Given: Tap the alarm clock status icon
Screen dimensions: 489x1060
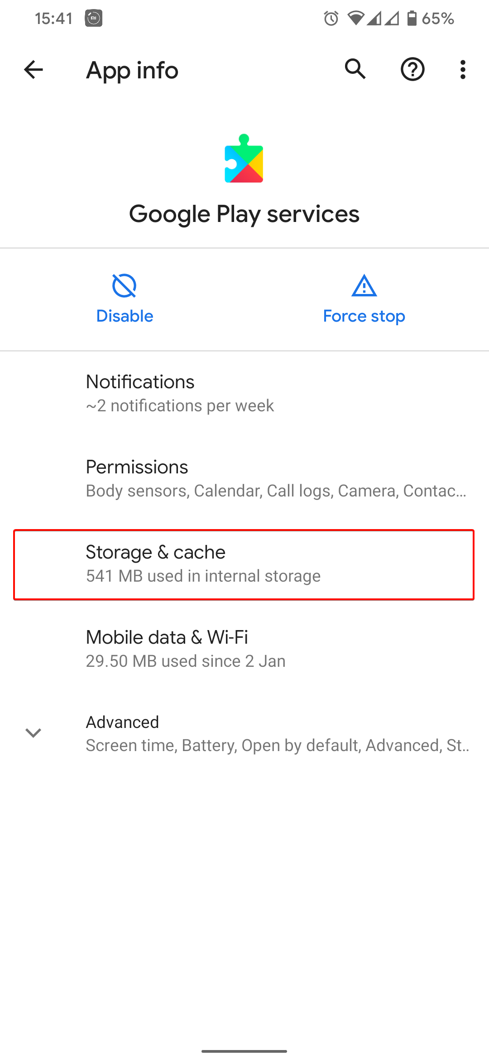Looking at the screenshot, I should (x=331, y=19).
